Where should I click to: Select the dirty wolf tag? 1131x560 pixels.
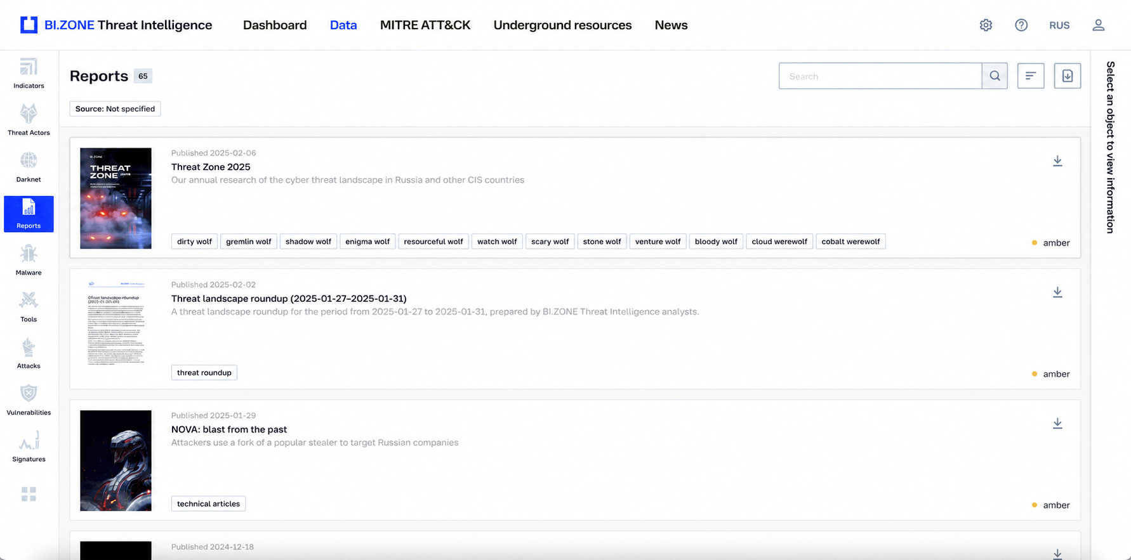(194, 242)
